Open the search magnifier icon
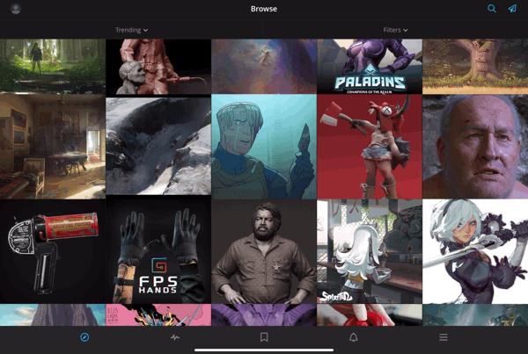The width and height of the screenshot is (528, 354). [492, 9]
